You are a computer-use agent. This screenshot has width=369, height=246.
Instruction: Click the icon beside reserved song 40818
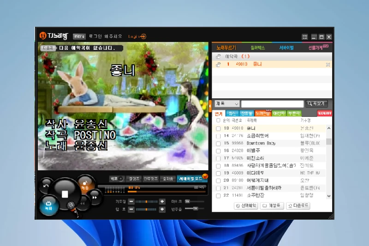(x=218, y=64)
